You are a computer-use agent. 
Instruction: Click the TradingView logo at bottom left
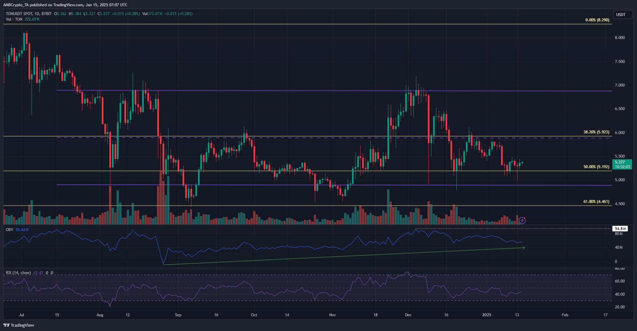pyautogui.click(x=19, y=325)
